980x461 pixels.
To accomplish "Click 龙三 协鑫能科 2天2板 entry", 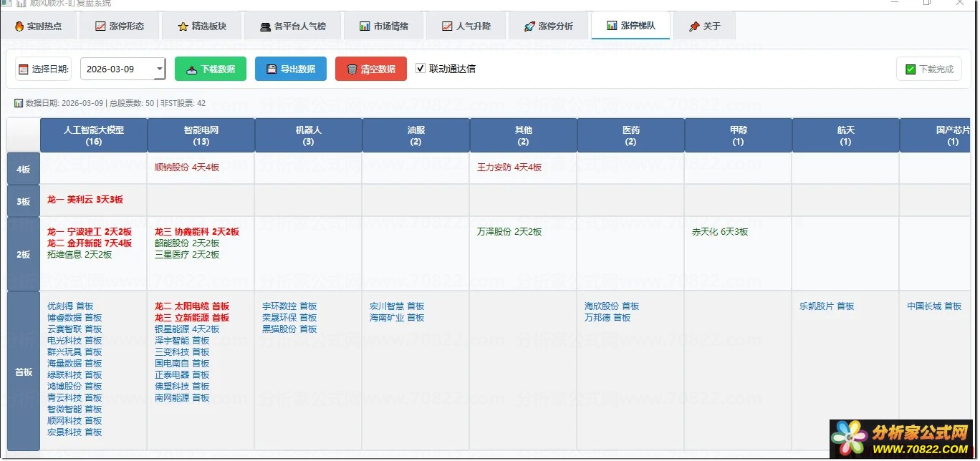I will pos(197,232).
